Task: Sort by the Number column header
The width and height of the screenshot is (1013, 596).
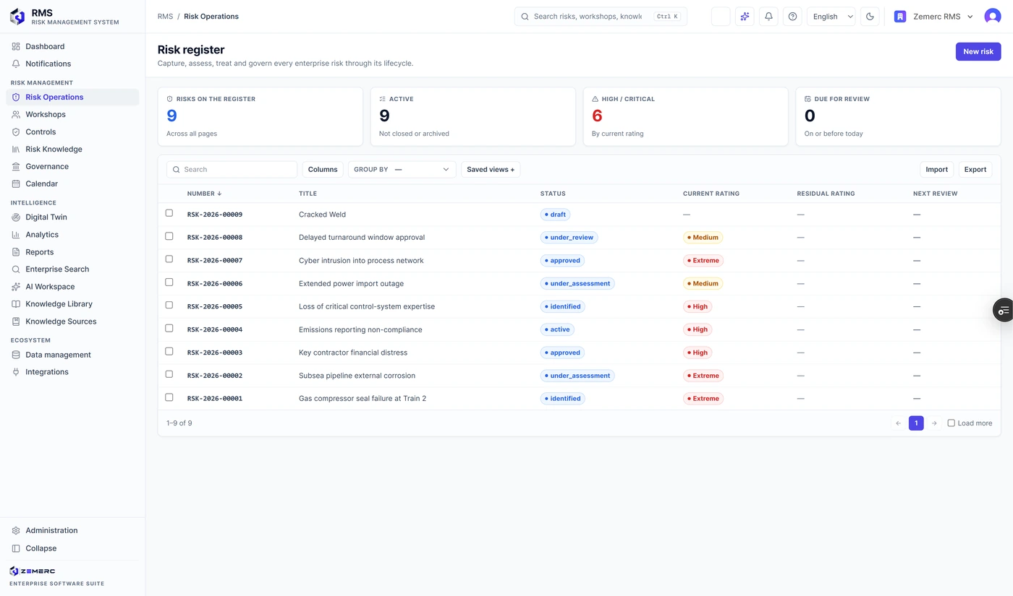Action: coord(204,194)
